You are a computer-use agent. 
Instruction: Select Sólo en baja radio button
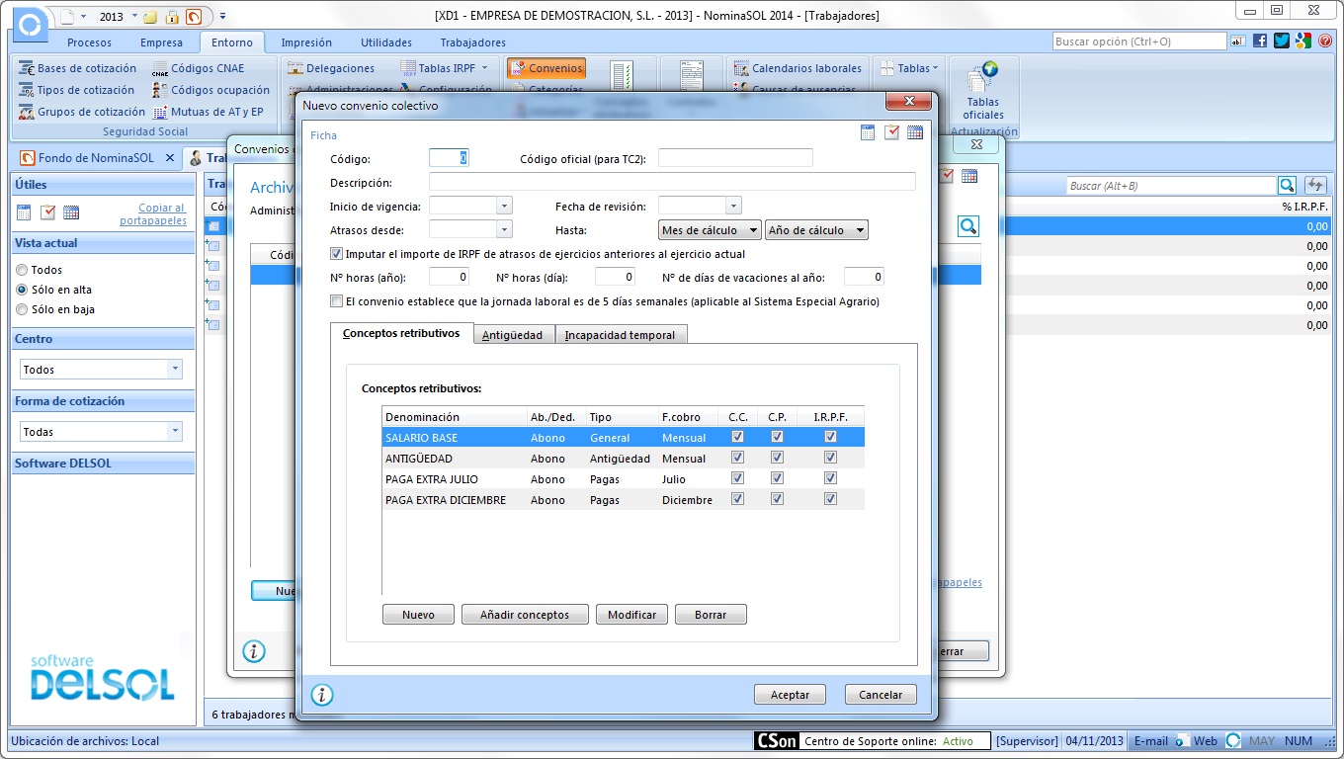(22, 309)
